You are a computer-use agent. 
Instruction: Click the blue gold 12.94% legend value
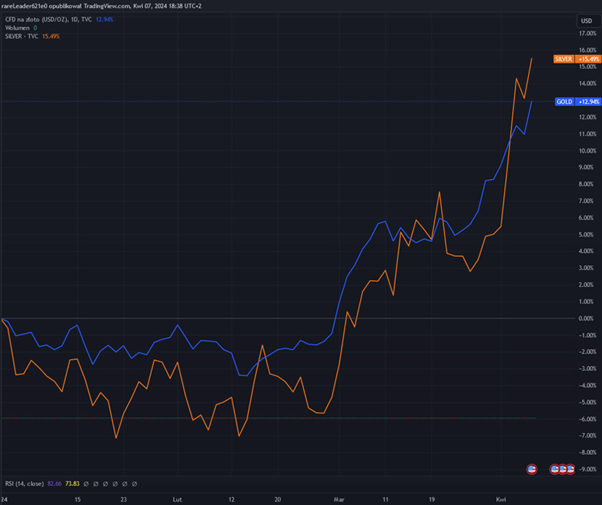click(x=106, y=19)
